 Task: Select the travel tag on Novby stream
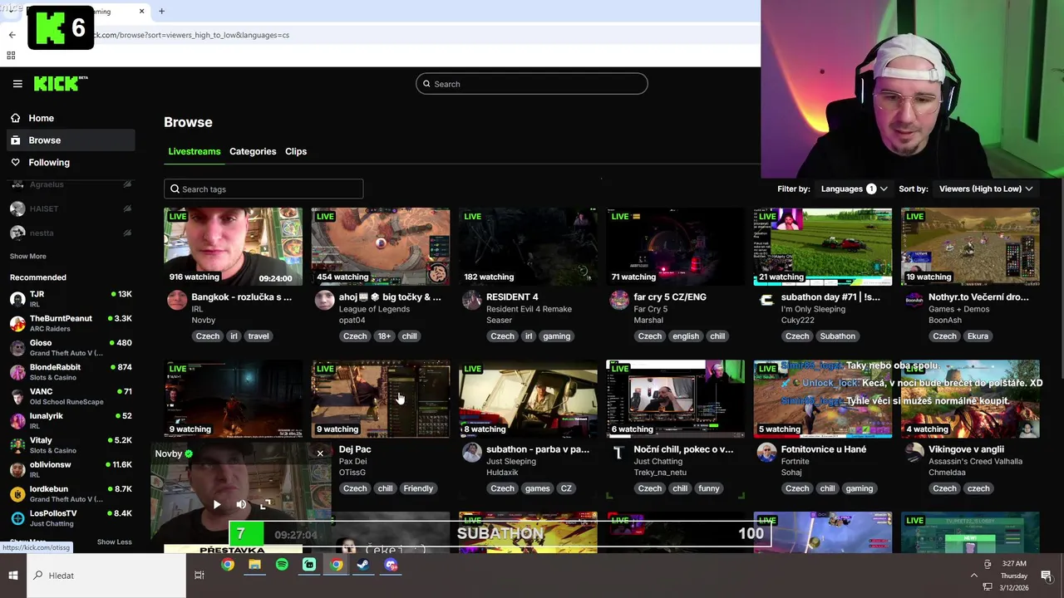click(x=259, y=336)
